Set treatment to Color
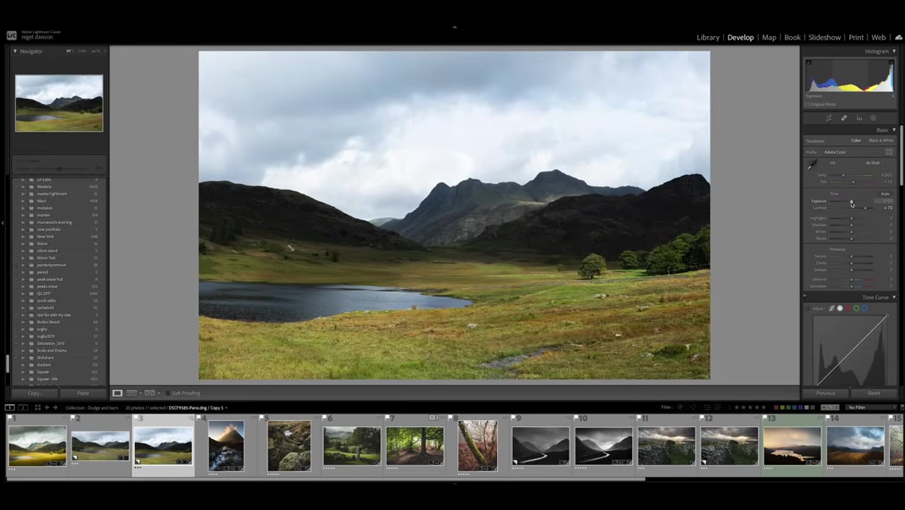 click(x=856, y=140)
